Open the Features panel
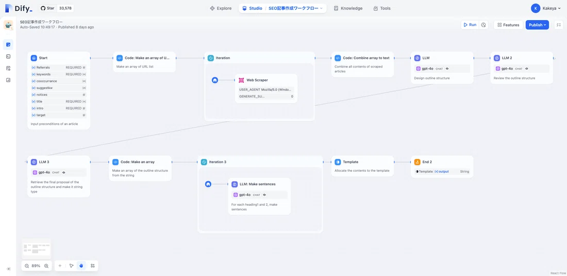Viewport: 567px width, 276px height. coord(508,25)
